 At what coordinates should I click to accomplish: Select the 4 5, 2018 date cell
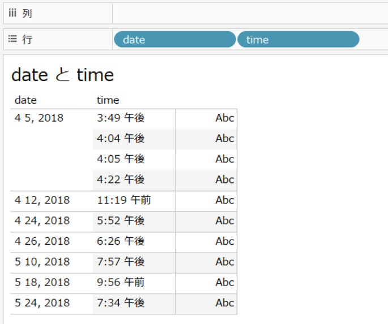(x=39, y=118)
